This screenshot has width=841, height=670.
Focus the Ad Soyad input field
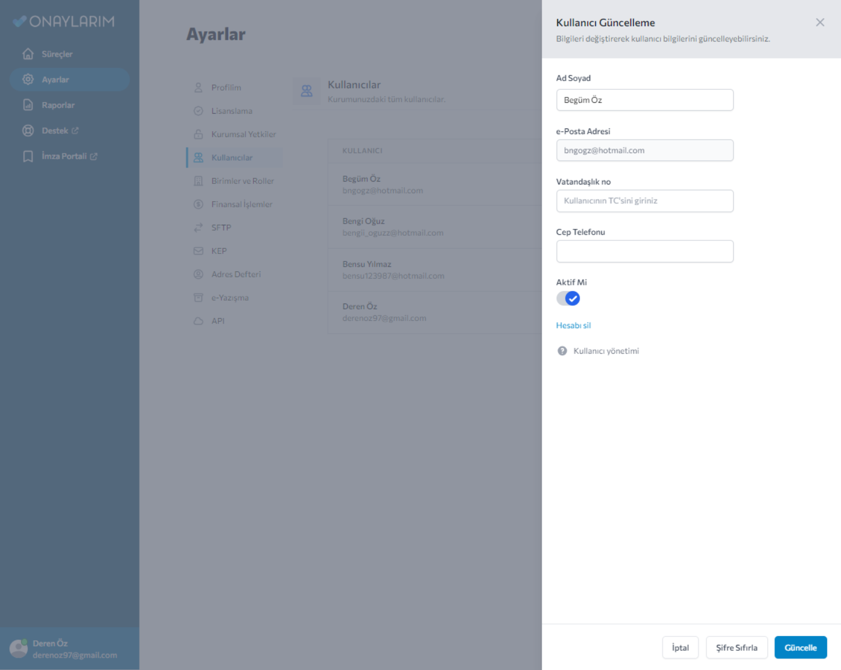click(x=644, y=100)
